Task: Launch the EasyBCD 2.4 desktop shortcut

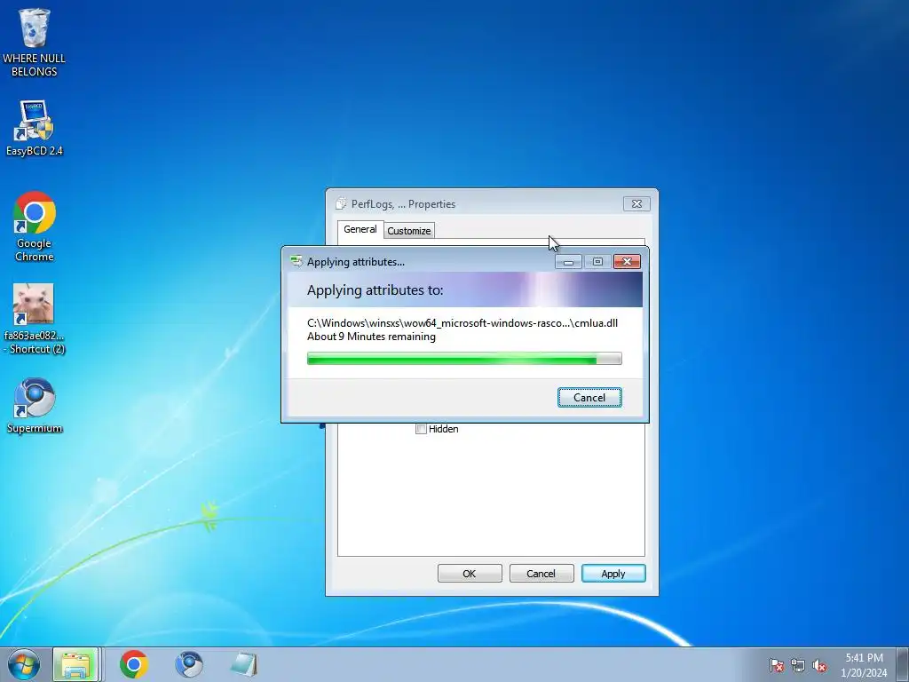Action: click(x=35, y=128)
